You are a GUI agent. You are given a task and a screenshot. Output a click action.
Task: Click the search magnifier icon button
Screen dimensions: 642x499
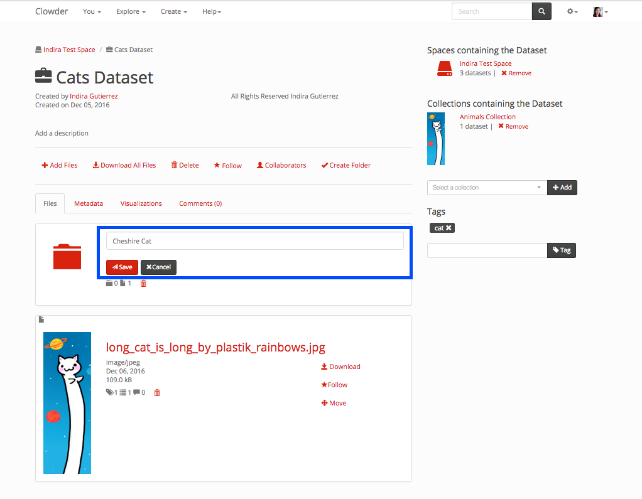tap(541, 11)
